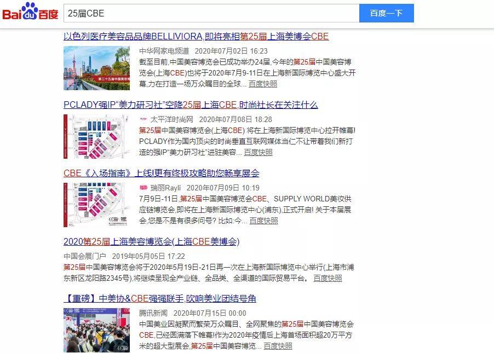Open the 2020第25届上海美容博览会 result title
Image resolution: width=494 pixels, height=353 pixels.
pyautogui.click(x=152, y=241)
